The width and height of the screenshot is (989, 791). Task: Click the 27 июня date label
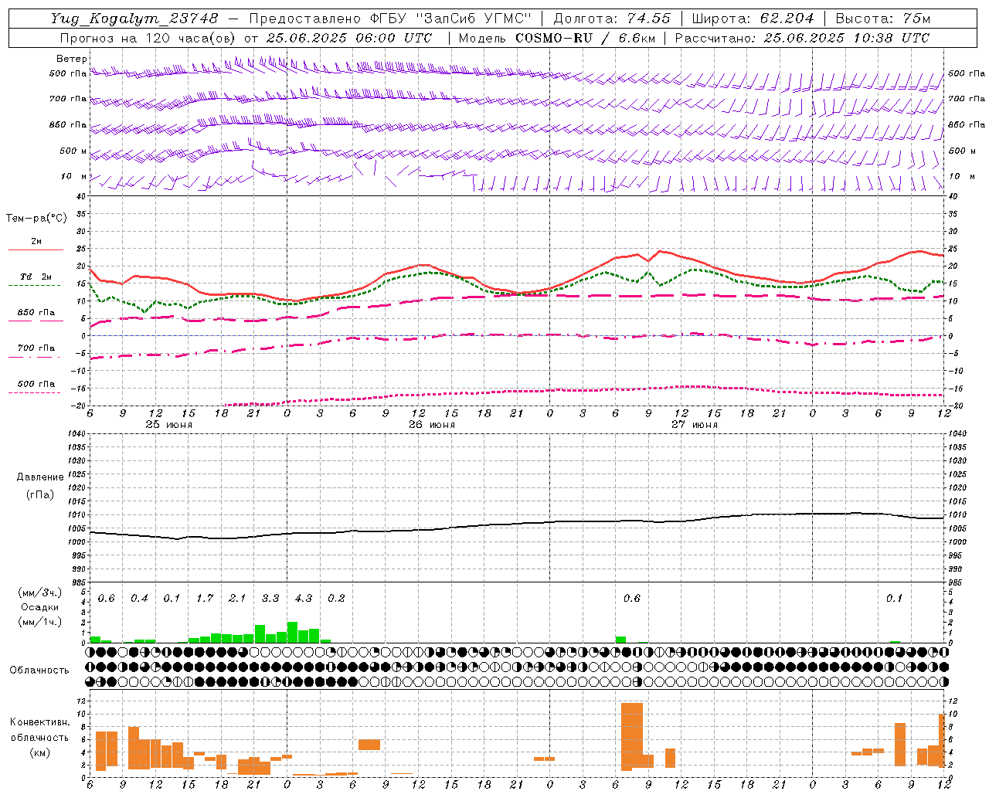tap(694, 425)
